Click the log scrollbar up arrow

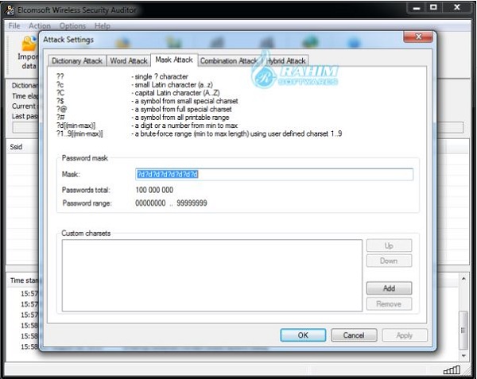463,278
